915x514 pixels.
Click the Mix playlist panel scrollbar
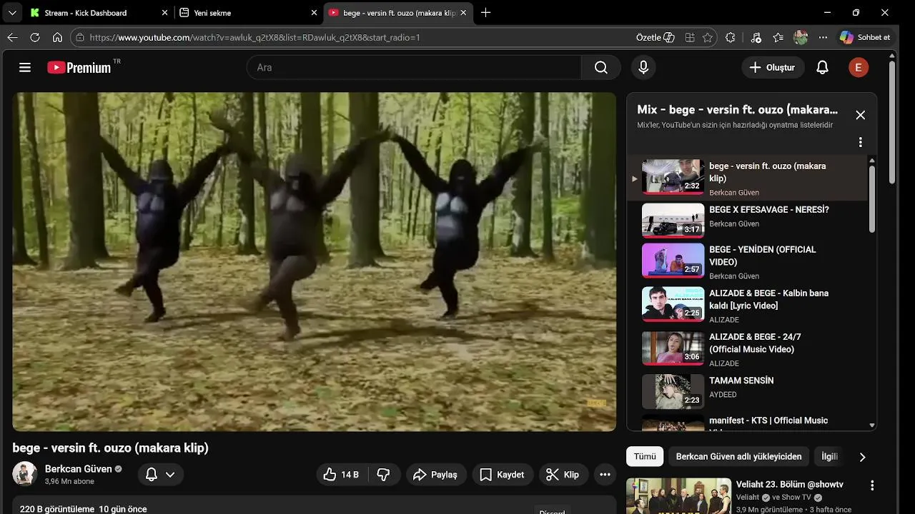tap(871, 198)
